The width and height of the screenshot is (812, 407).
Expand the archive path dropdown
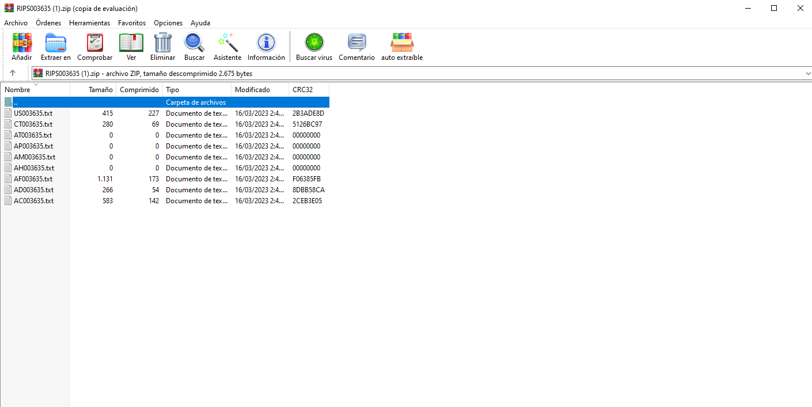pos(808,74)
